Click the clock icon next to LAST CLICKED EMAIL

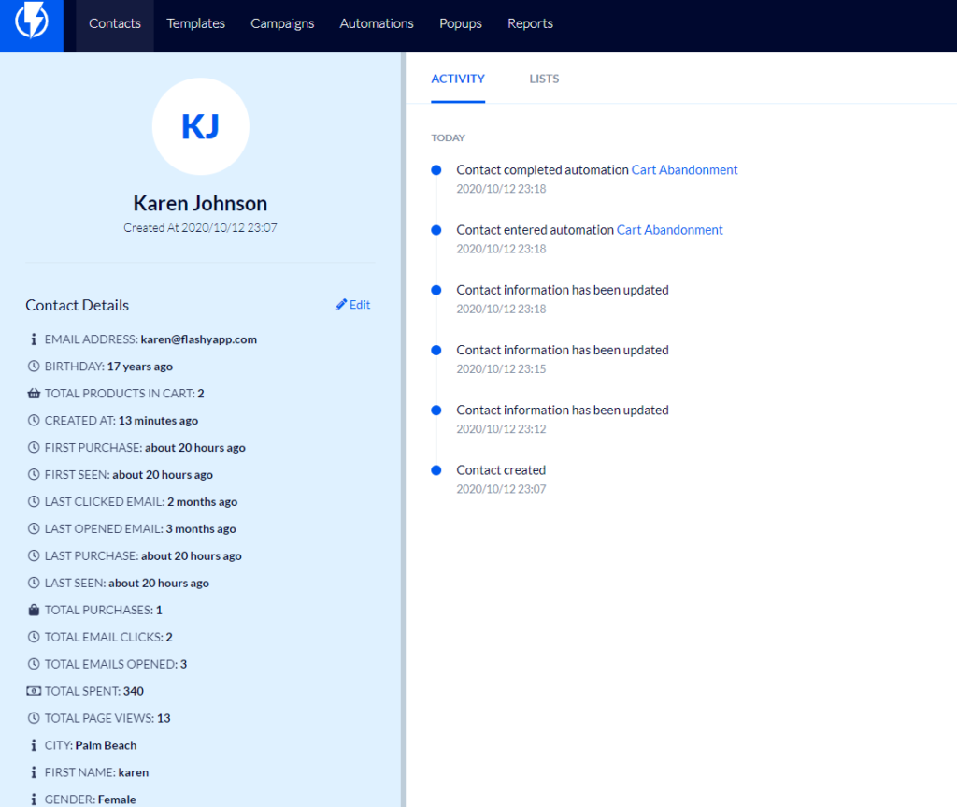[x=34, y=501]
